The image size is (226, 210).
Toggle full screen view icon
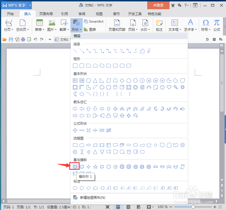pos(108,207)
